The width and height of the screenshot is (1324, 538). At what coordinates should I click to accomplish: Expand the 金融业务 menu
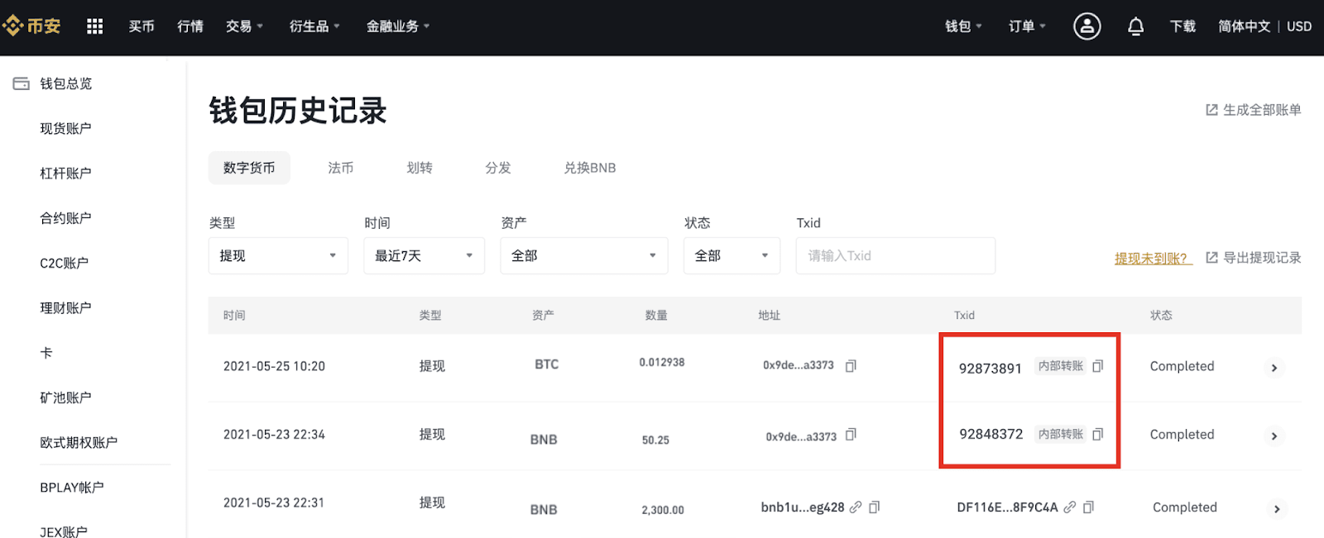click(x=398, y=26)
